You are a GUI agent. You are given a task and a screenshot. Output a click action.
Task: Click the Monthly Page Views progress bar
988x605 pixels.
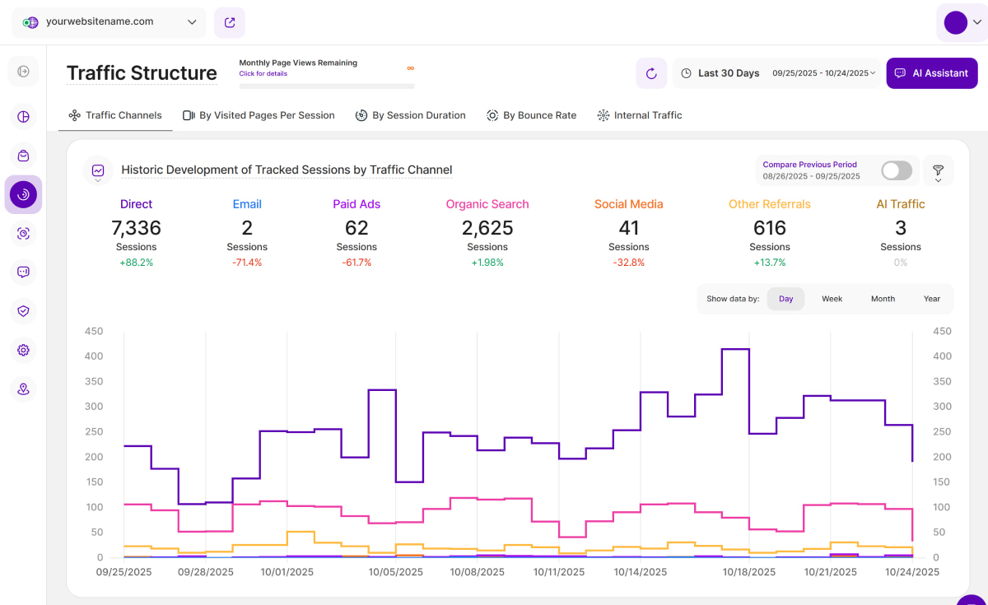coord(327,86)
